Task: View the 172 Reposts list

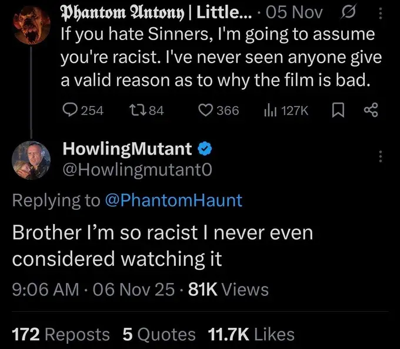Action: pos(61,334)
